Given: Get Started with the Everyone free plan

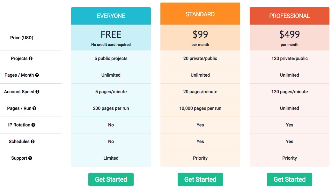Looking at the screenshot, I should pos(111,179).
